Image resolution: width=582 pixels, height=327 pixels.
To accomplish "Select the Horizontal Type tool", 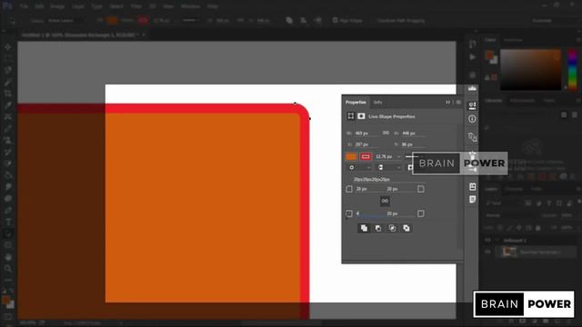I will [x=8, y=222].
